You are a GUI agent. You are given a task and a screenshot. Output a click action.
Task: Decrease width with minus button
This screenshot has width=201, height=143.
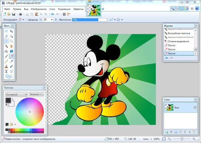coord(41,20)
